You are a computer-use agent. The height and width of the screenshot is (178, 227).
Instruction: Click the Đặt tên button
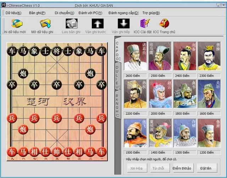[207, 168]
